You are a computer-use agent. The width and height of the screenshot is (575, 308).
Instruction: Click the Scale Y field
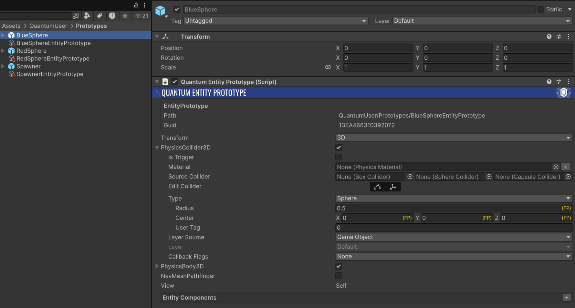click(458, 67)
